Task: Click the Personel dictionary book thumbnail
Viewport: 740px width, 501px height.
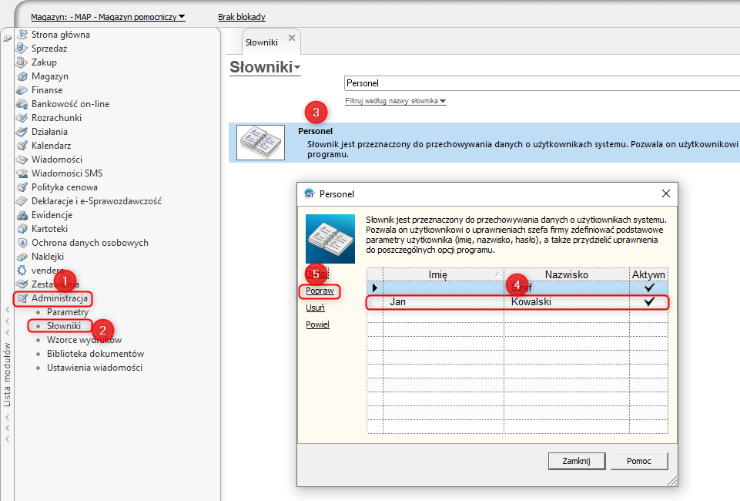Action: 260,143
